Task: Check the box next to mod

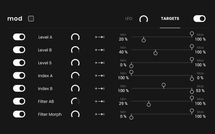Action: [x=31, y=19]
